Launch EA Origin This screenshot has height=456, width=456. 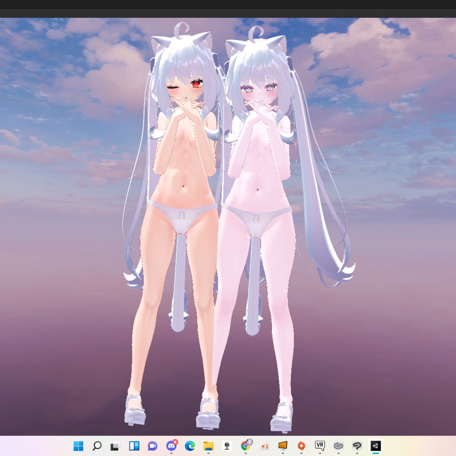coord(302,446)
